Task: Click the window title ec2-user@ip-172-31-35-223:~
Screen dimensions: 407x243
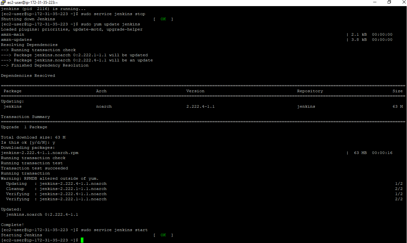Action: [x=33, y=3]
